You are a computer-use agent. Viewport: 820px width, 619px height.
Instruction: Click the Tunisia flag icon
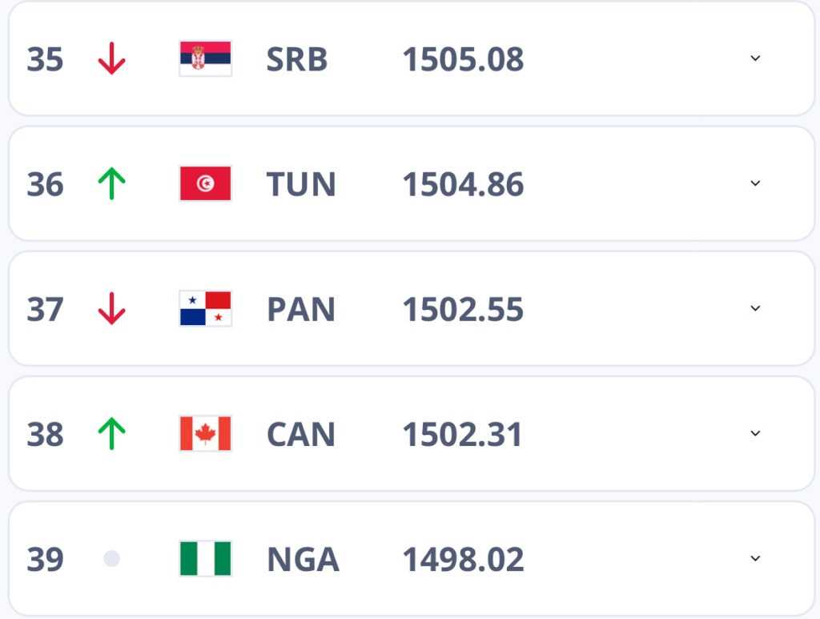point(205,183)
